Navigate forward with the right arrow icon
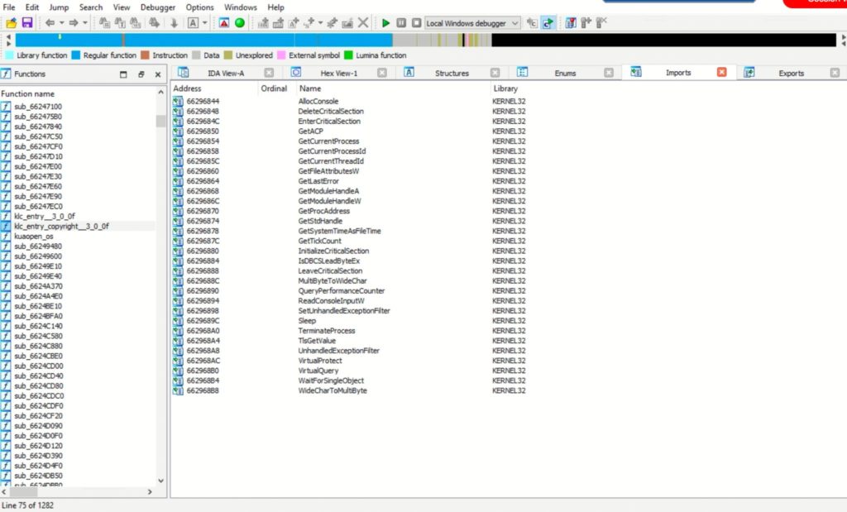 [x=74, y=22]
